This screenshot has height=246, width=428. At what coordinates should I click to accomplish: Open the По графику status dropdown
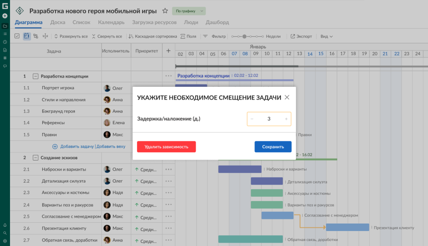click(x=188, y=10)
